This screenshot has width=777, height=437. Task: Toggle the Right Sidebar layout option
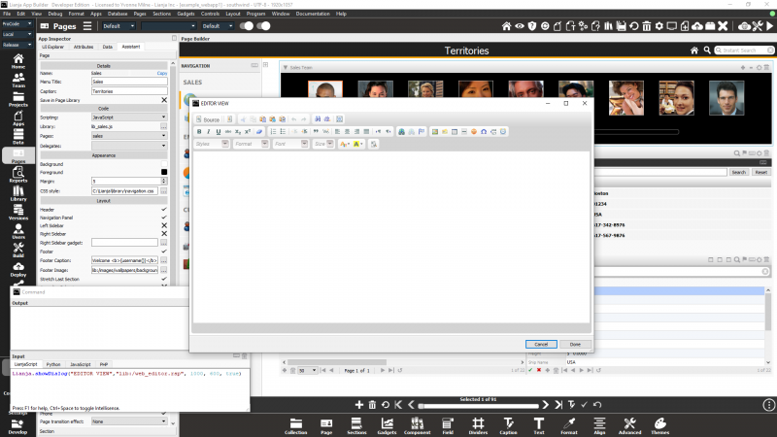point(164,234)
